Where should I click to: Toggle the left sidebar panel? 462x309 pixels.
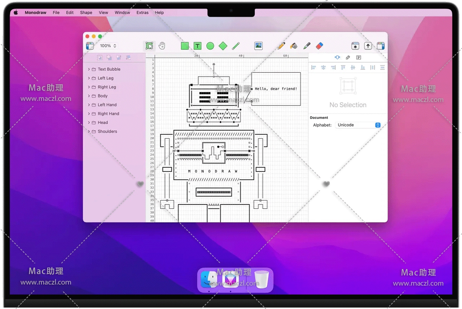(x=90, y=46)
